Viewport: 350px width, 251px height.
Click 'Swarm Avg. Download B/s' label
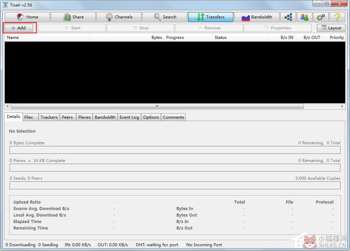click(41, 208)
